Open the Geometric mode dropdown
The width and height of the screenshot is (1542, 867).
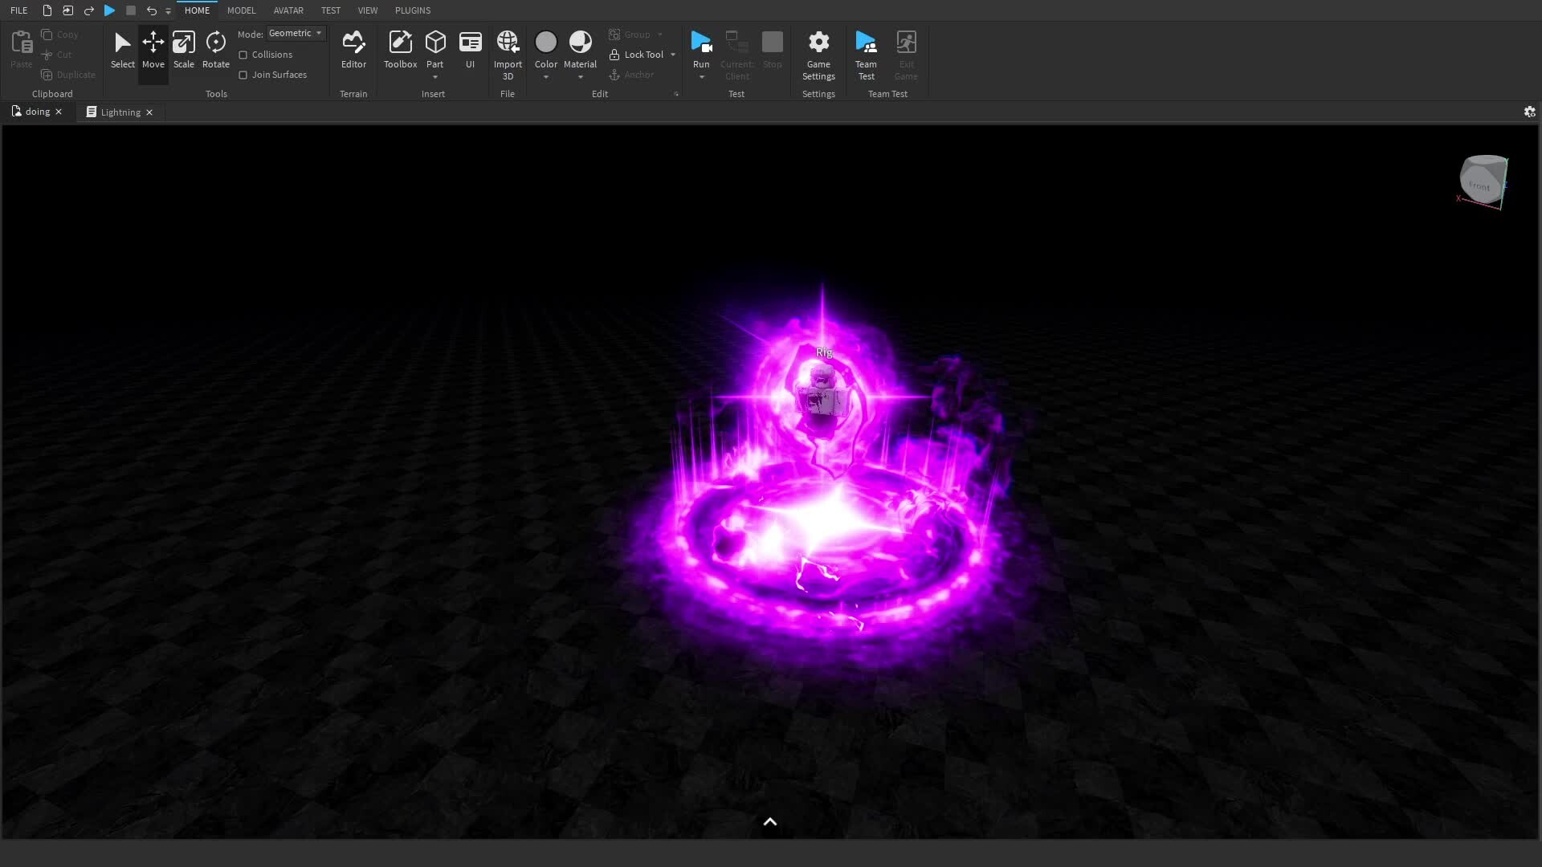296,33
